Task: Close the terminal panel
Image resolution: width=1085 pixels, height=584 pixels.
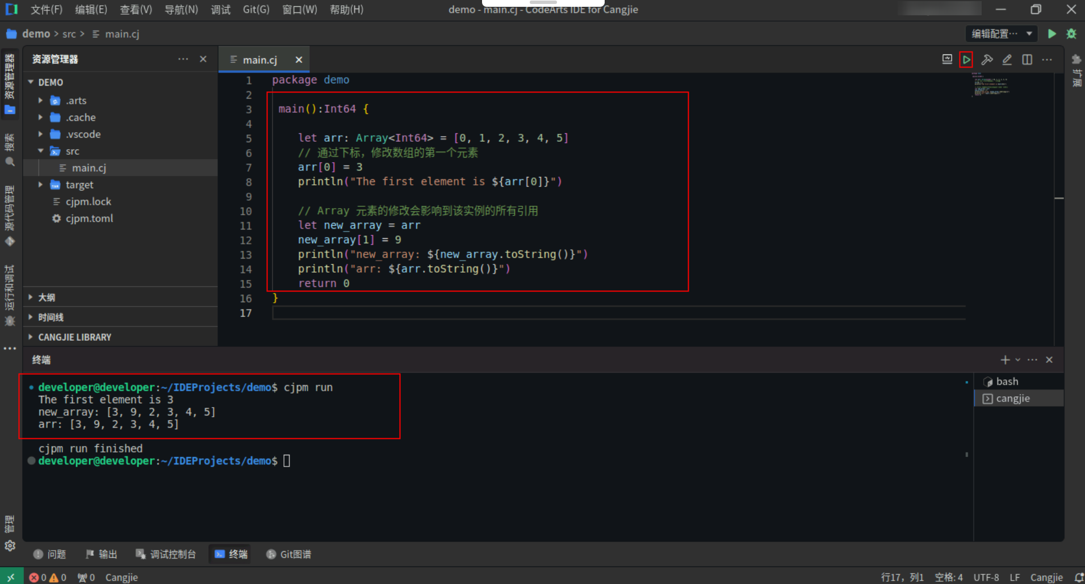Action: click(x=1049, y=360)
